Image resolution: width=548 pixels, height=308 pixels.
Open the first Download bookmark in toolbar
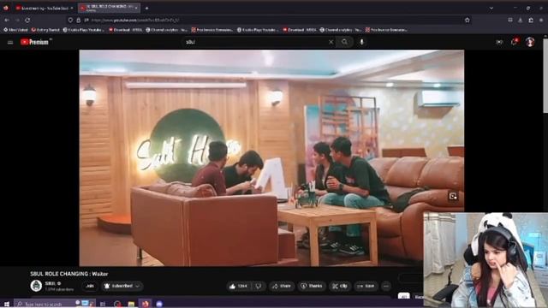click(x=126, y=30)
